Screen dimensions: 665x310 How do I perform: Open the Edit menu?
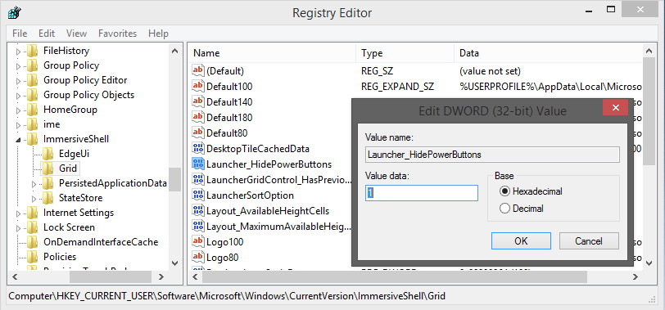pos(47,34)
